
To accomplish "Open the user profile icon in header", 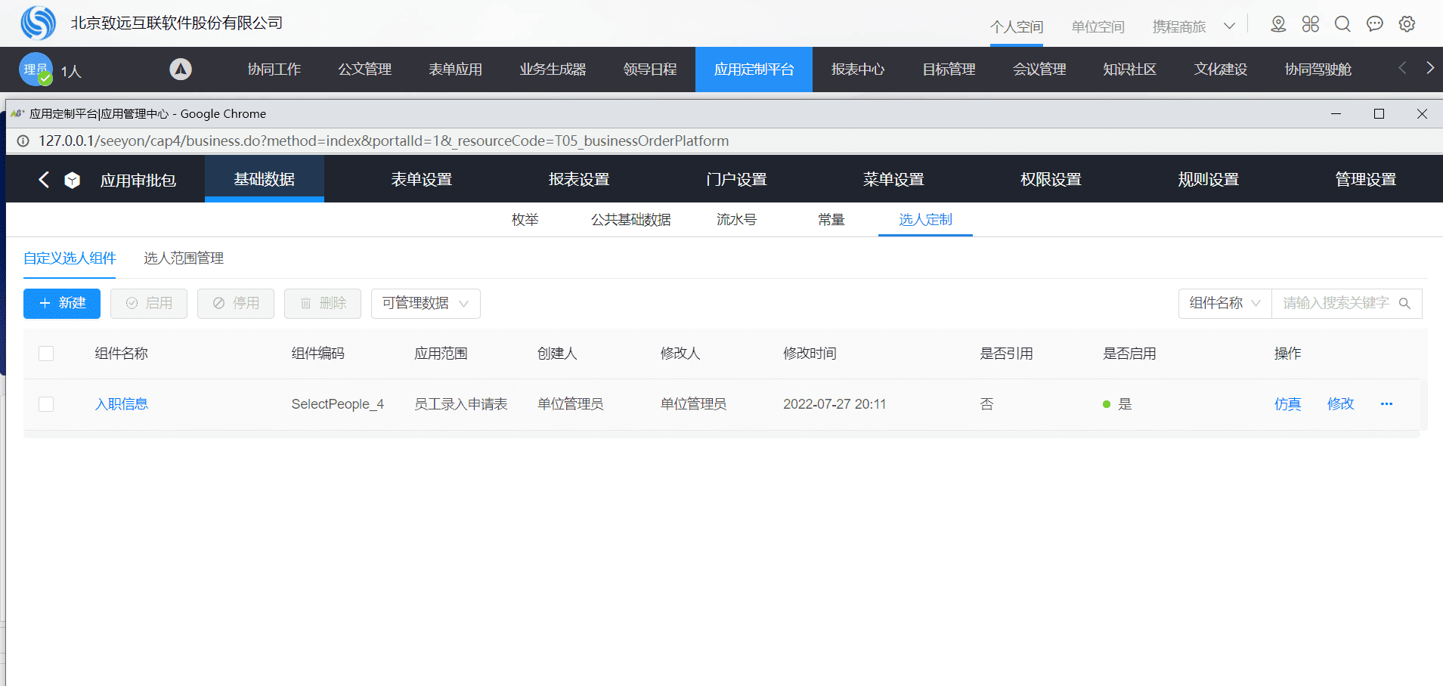I will [1278, 24].
